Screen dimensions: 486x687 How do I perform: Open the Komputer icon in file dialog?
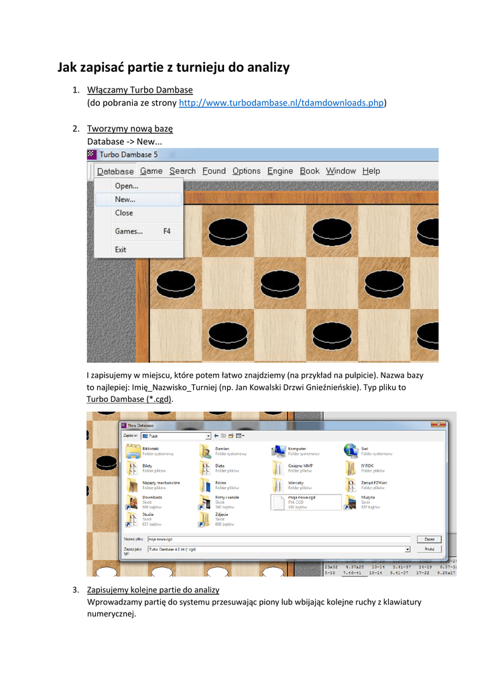coord(279,451)
